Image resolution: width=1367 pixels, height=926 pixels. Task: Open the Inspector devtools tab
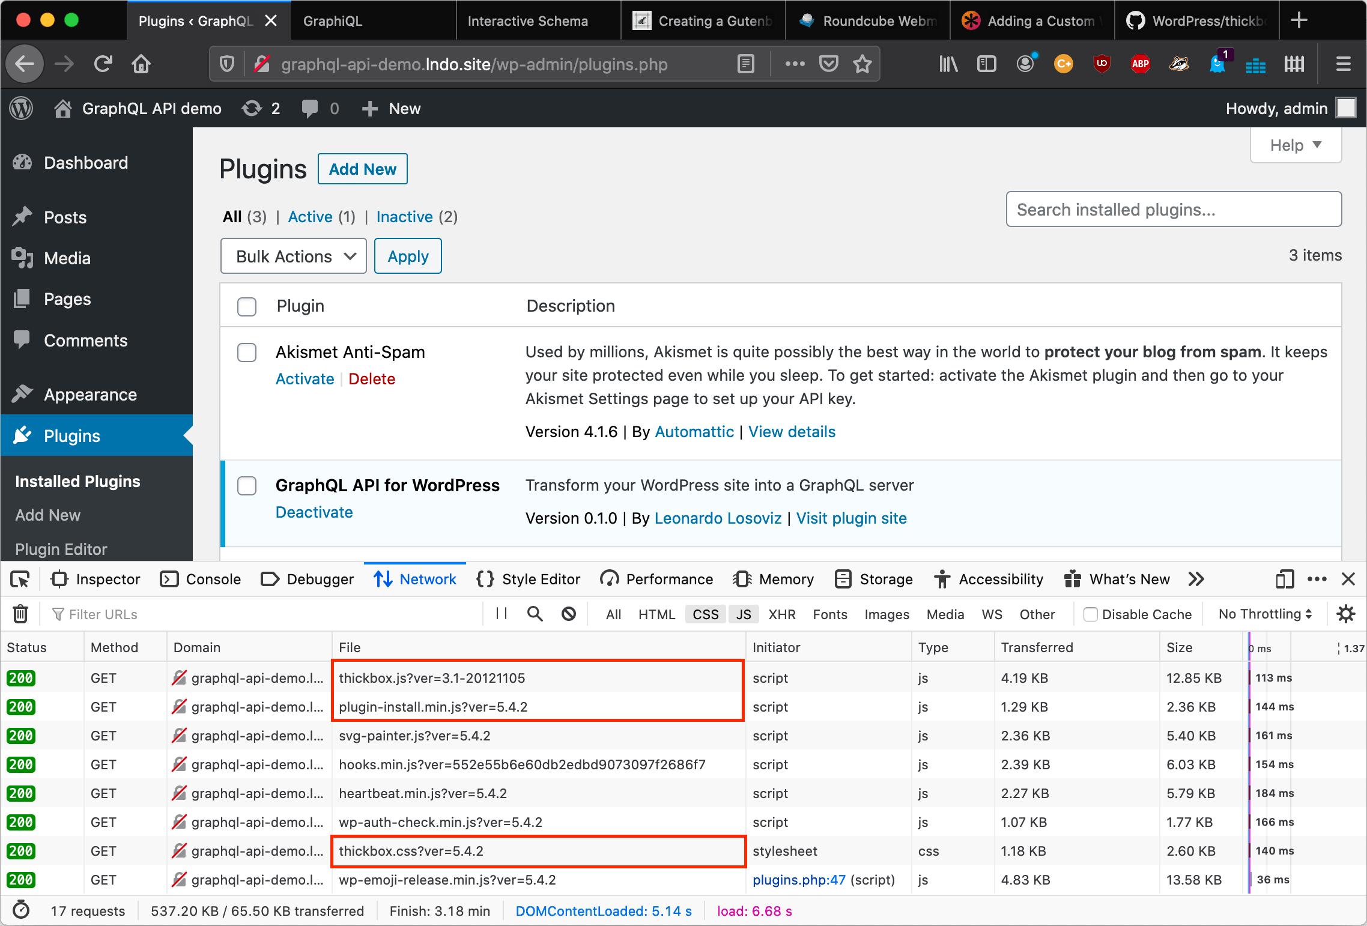click(96, 579)
